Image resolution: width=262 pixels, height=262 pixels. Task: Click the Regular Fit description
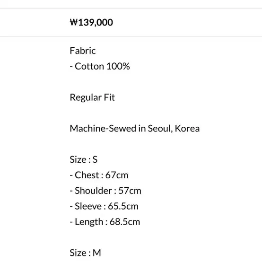[92, 97]
